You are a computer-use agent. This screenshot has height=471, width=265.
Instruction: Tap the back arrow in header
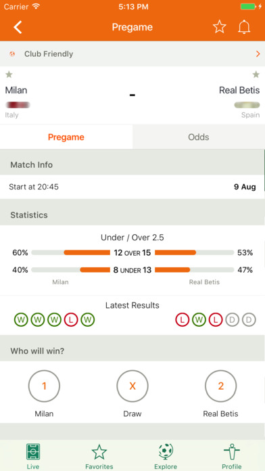[x=18, y=27]
